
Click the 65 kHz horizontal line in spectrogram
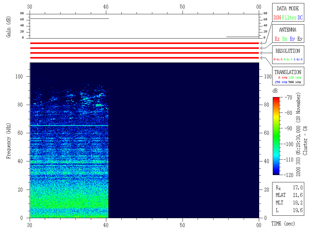coord(69,126)
